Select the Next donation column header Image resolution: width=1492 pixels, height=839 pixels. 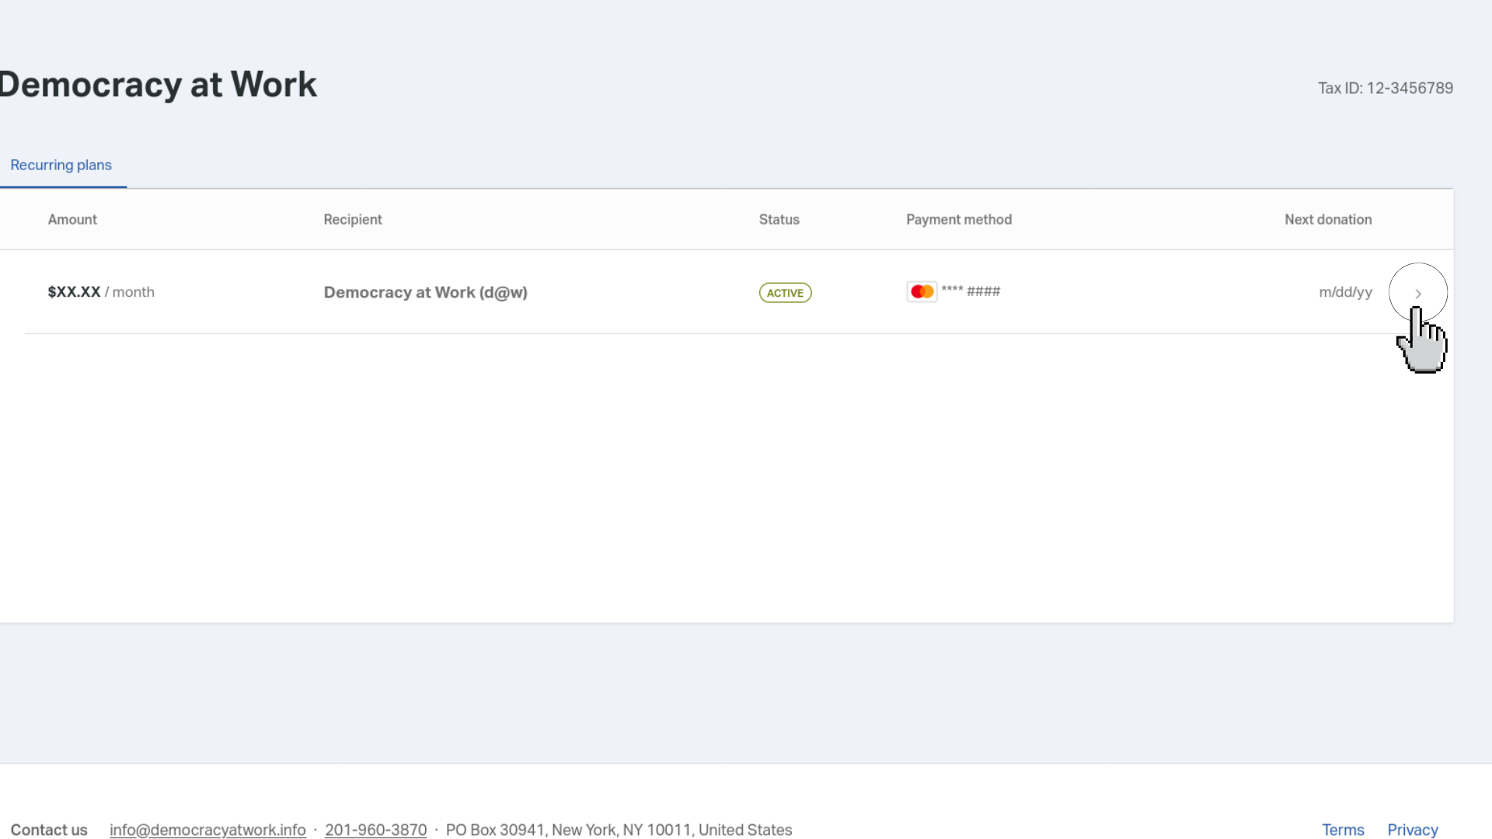1328,220
